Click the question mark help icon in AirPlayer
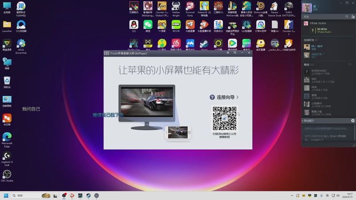The width and height of the screenshot is (356, 200). [212, 97]
